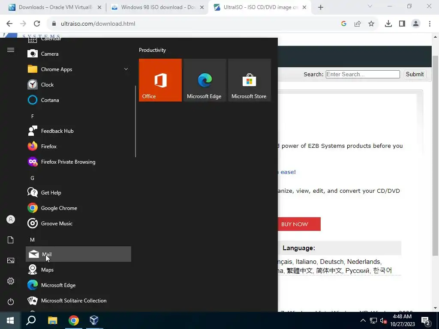This screenshot has height=329, width=439.
Task: Share this page icon
Action: pyautogui.click(x=358, y=24)
